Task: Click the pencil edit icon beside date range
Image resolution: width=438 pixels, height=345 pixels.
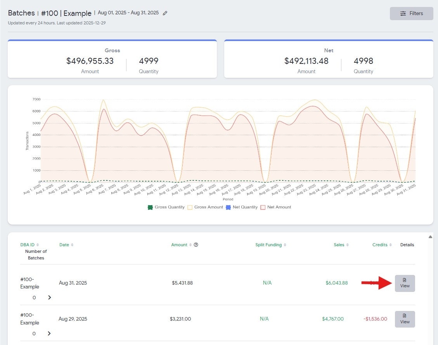Action: (x=165, y=13)
